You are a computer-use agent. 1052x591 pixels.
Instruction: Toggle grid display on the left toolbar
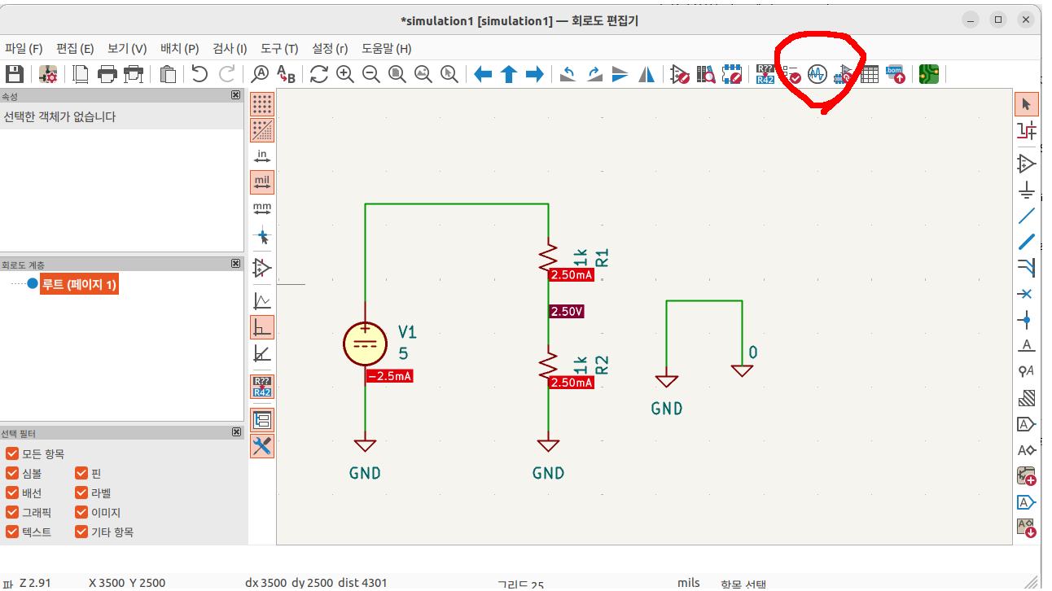(262, 104)
